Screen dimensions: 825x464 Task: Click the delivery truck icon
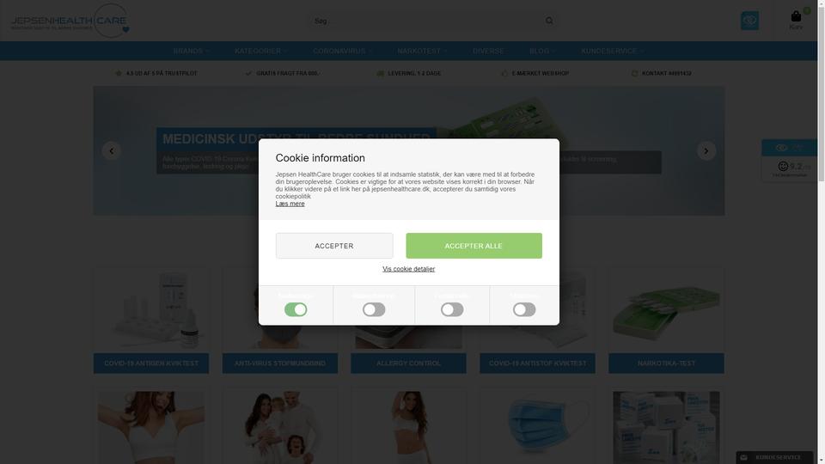click(380, 73)
